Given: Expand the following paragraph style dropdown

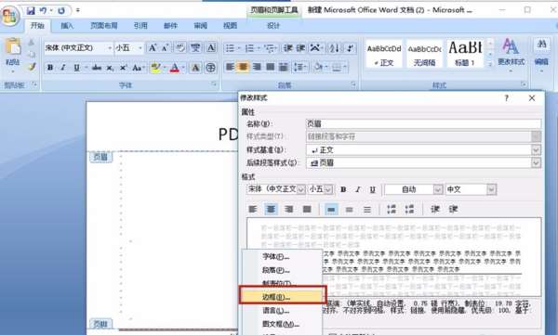Looking at the screenshot, I should click(536, 163).
